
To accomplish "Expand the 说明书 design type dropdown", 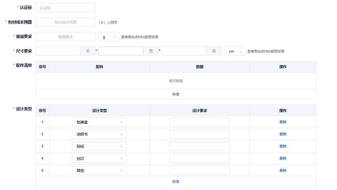I will click(99, 134).
